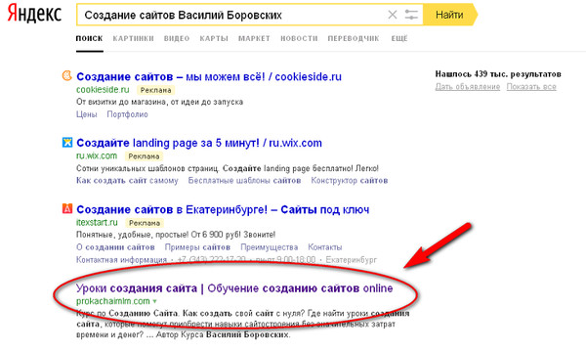Click the Найти search button
The image size is (586, 352).
click(450, 15)
